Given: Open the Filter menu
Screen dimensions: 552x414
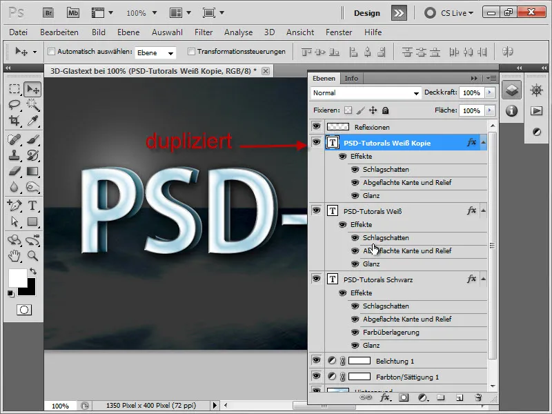Looking at the screenshot, I should pos(204,32).
